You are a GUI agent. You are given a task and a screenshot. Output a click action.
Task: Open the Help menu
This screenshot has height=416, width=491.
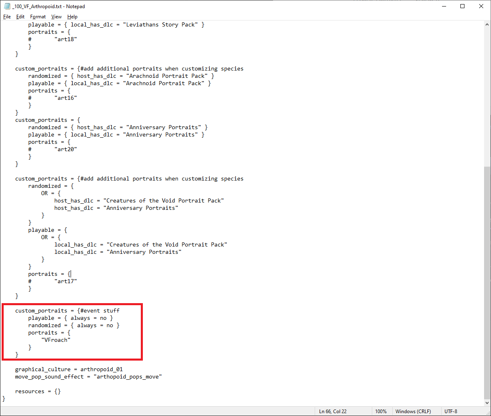click(72, 17)
